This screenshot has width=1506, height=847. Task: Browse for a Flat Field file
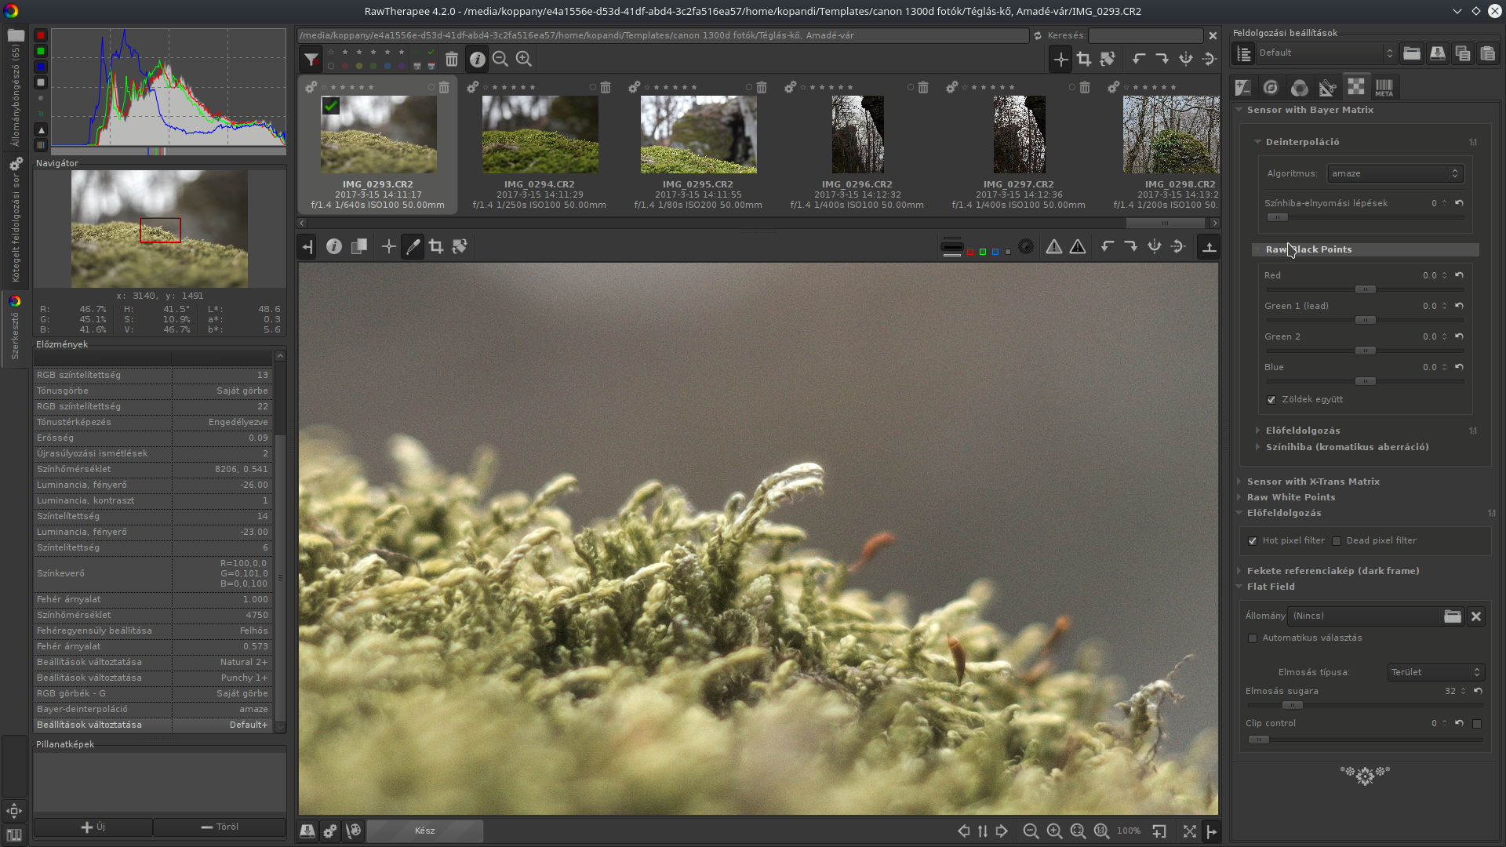pyautogui.click(x=1452, y=616)
